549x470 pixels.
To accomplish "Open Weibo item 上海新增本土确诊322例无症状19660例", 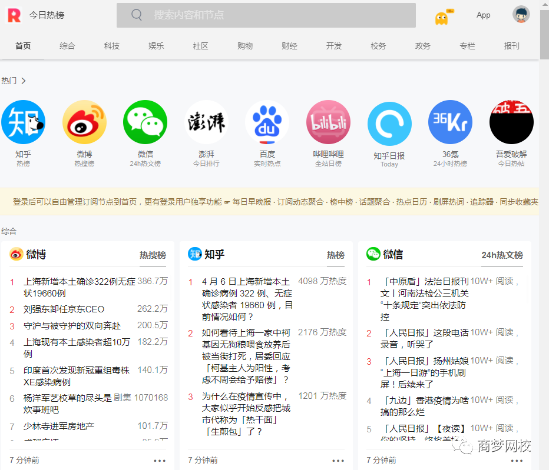I will tap(79, 287).
